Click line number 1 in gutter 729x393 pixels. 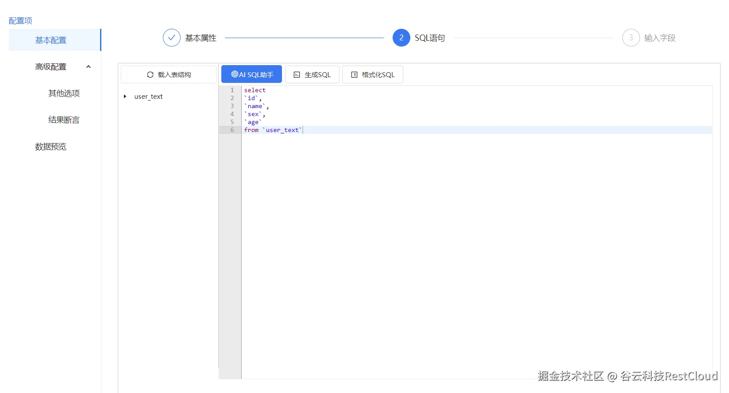pos(232,90)
